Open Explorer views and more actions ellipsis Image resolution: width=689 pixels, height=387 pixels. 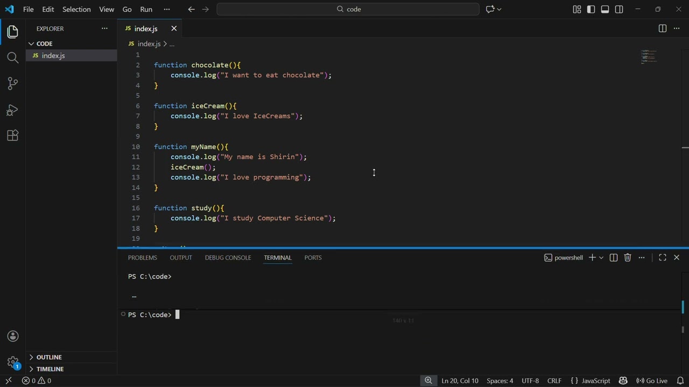(104, 28)
